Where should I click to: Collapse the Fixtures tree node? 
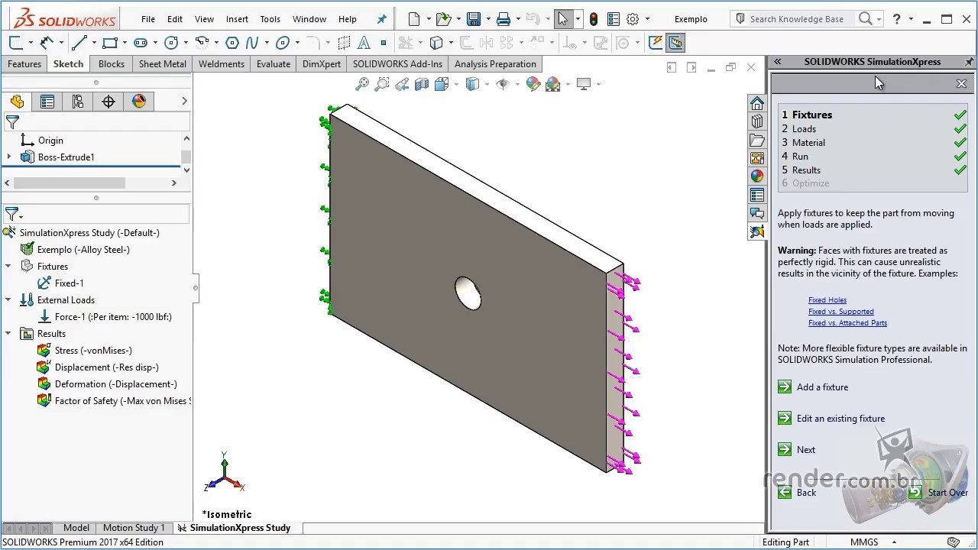pos(8,266)
